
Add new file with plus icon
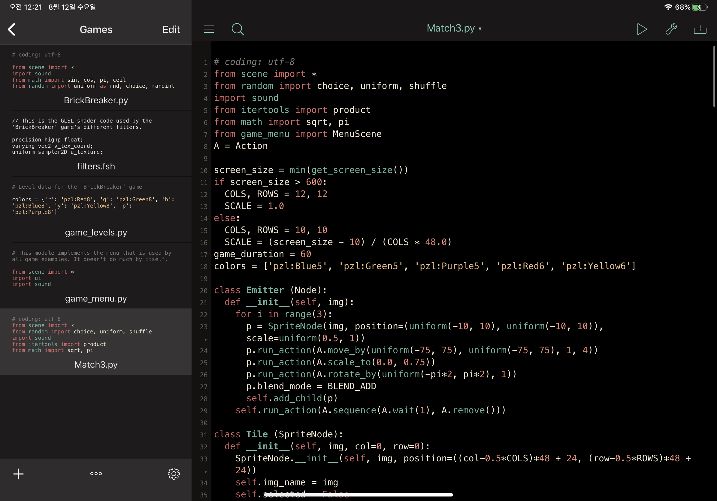pyautogui.click(x=18, y=473)
